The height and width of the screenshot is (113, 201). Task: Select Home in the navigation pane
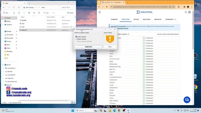click(9, 18)
